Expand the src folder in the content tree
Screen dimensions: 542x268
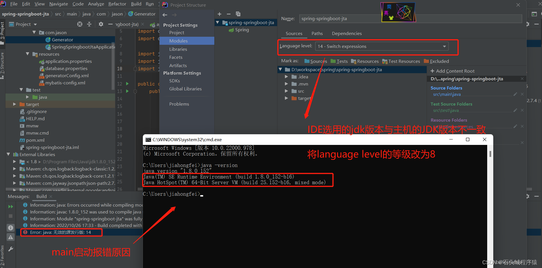[x=286, y=91]
